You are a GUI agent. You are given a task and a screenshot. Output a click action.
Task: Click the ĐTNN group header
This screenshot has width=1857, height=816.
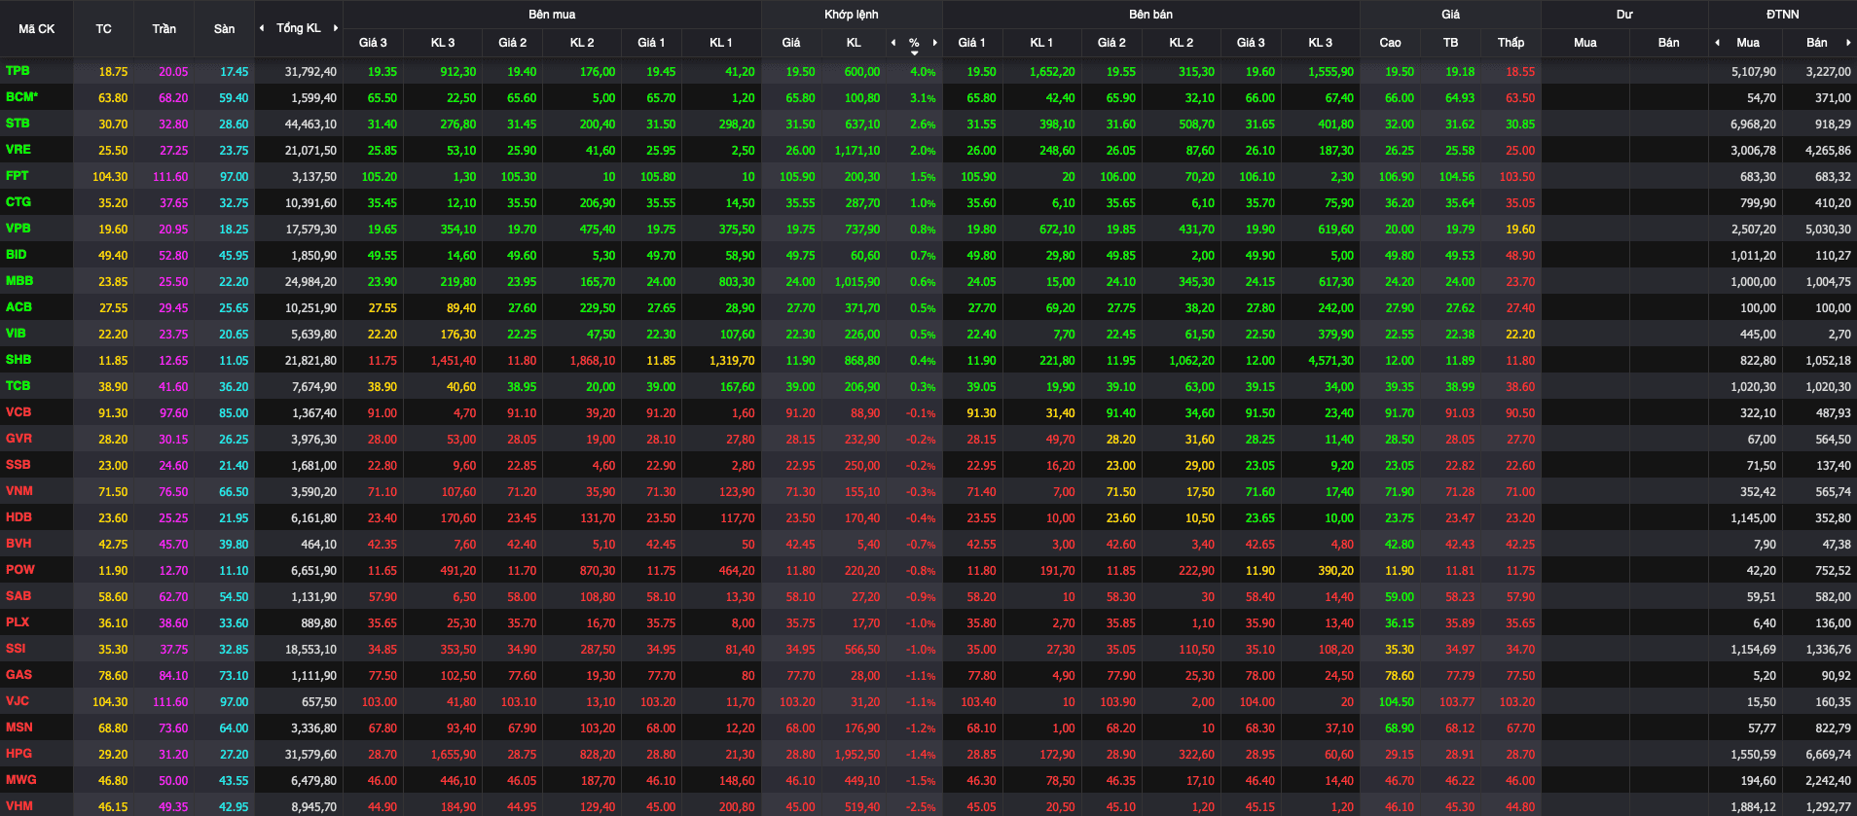click(1783, 15)
